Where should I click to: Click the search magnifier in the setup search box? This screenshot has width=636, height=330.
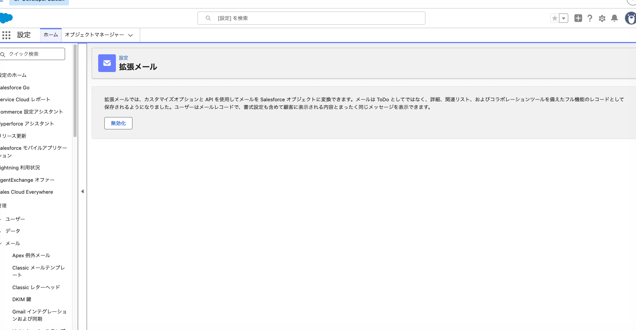(208, 18)
